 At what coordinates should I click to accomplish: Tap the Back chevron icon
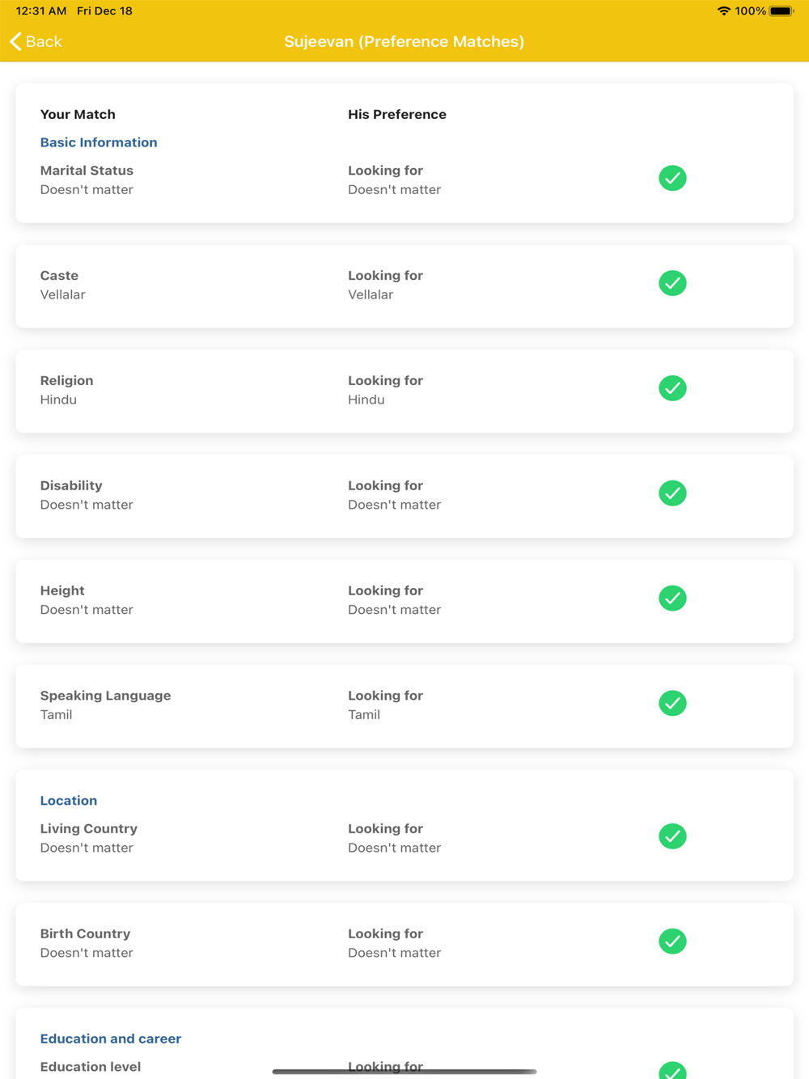pyautogui.click(x=15, y=41)
